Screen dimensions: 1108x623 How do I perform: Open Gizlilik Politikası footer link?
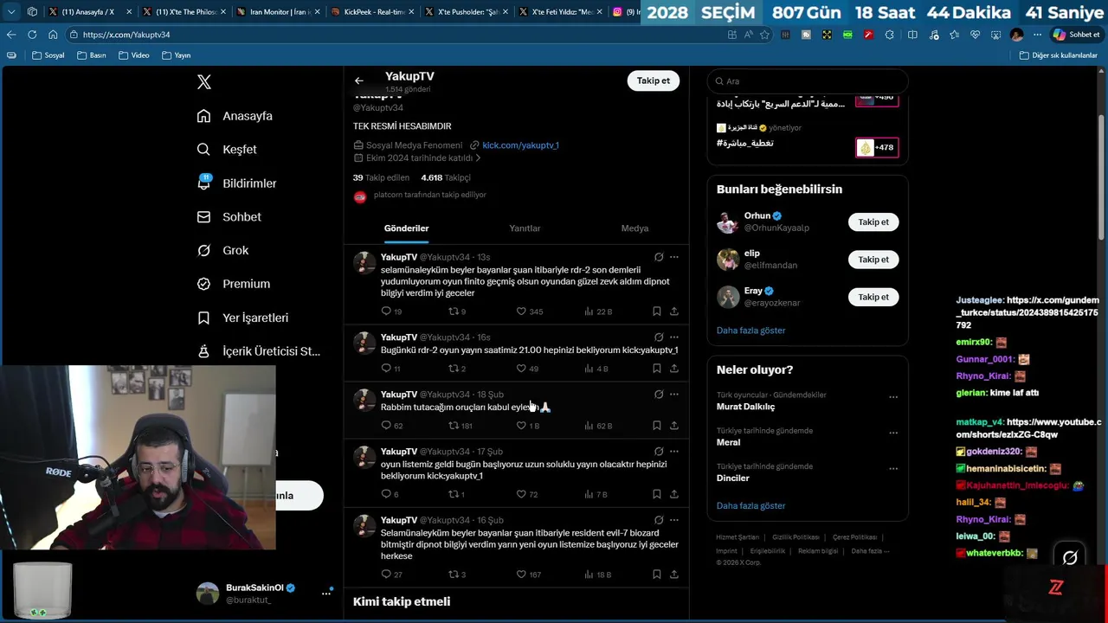click(796, 537)
